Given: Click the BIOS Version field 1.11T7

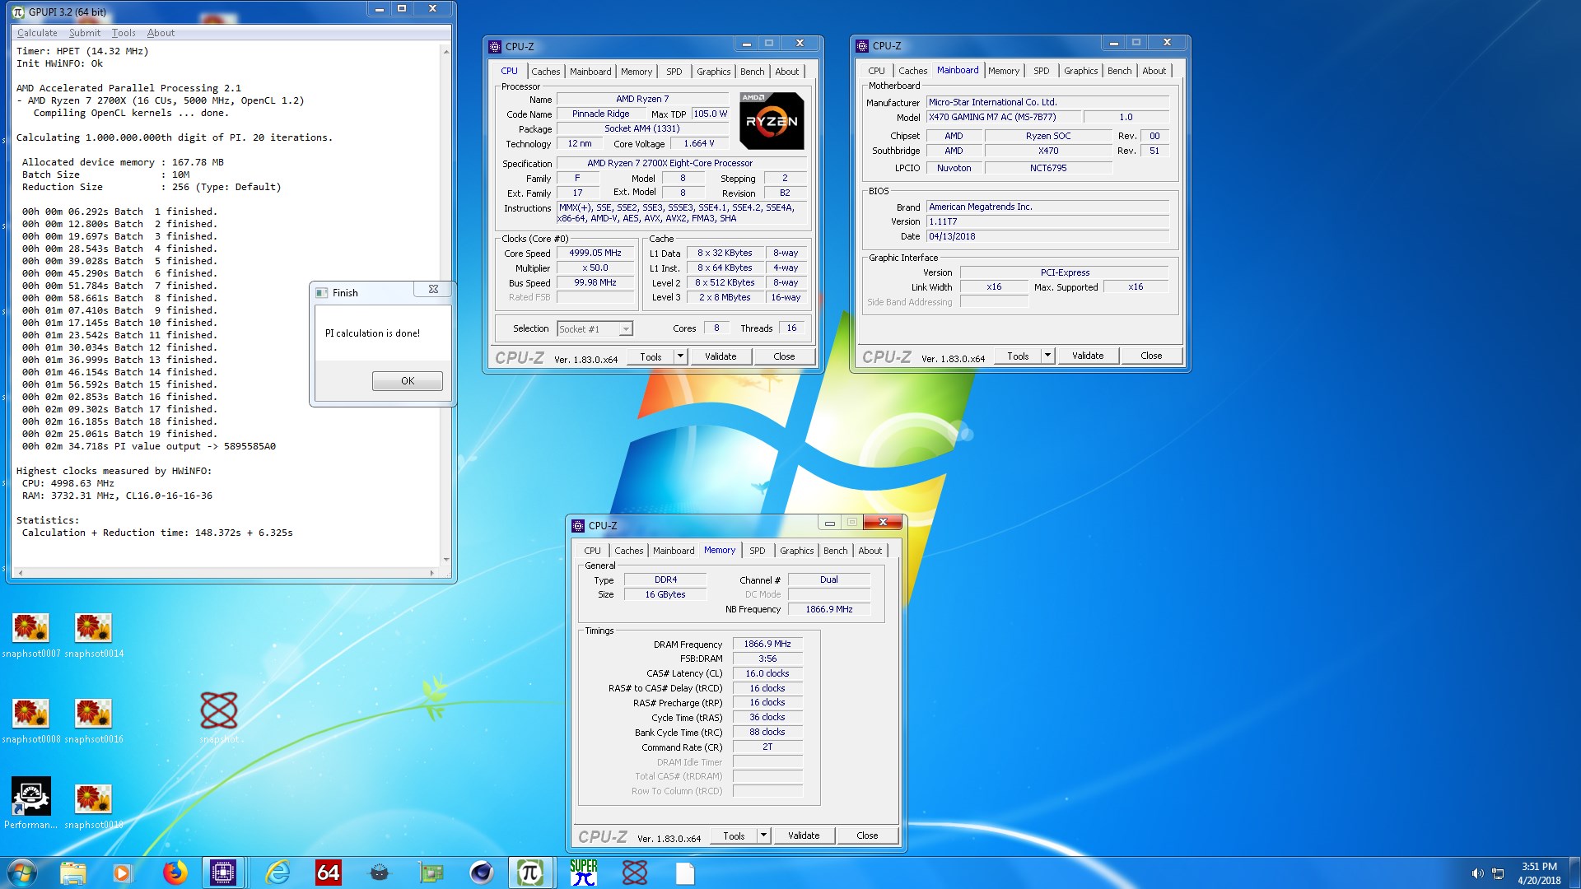Looking at the screenshot, I should [1047, 222].
